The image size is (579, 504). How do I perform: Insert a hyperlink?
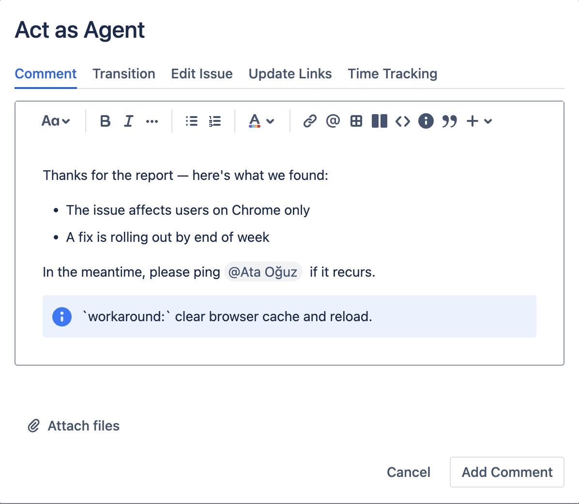pos(310,121)
